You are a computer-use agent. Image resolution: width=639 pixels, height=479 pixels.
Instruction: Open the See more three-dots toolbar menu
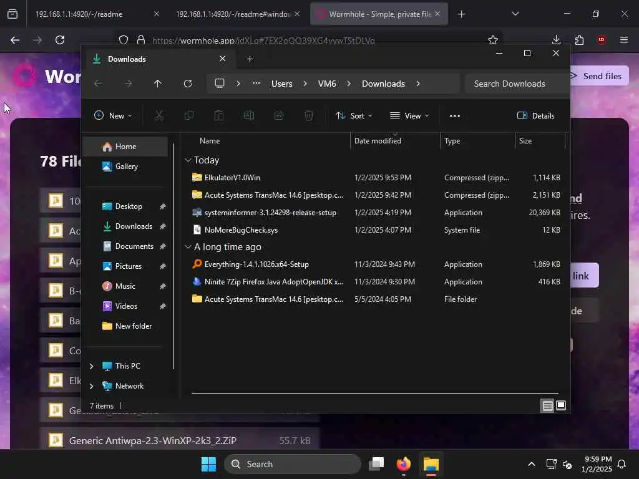tap(455, 115)
